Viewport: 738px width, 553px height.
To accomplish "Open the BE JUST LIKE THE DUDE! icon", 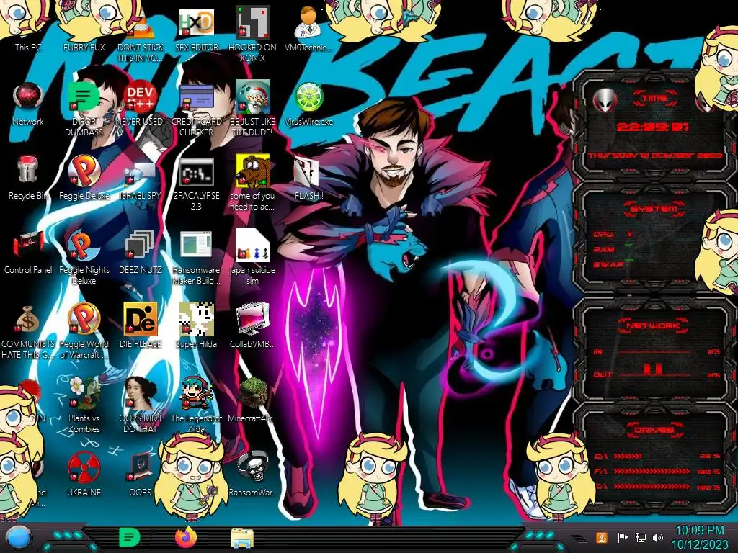I will tap(252, 109).
